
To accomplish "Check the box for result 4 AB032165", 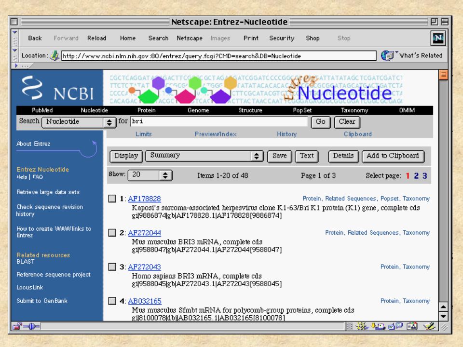I will (x=112, y=301).
